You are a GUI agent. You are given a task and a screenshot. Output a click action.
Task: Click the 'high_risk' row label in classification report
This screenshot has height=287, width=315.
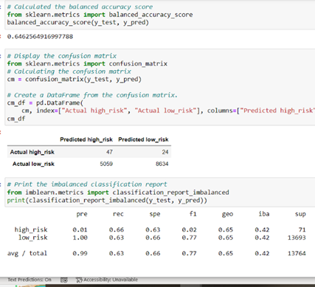pos(31,229)
